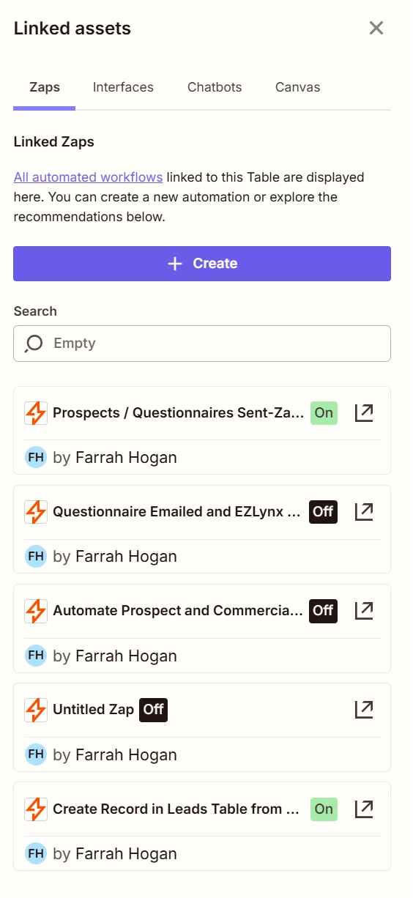Image resolution: width=413 pixels, height=898 pixels.
Task: Toggle the Off badge of Questionnaire Emailed zap
Action: pos(323,511)
